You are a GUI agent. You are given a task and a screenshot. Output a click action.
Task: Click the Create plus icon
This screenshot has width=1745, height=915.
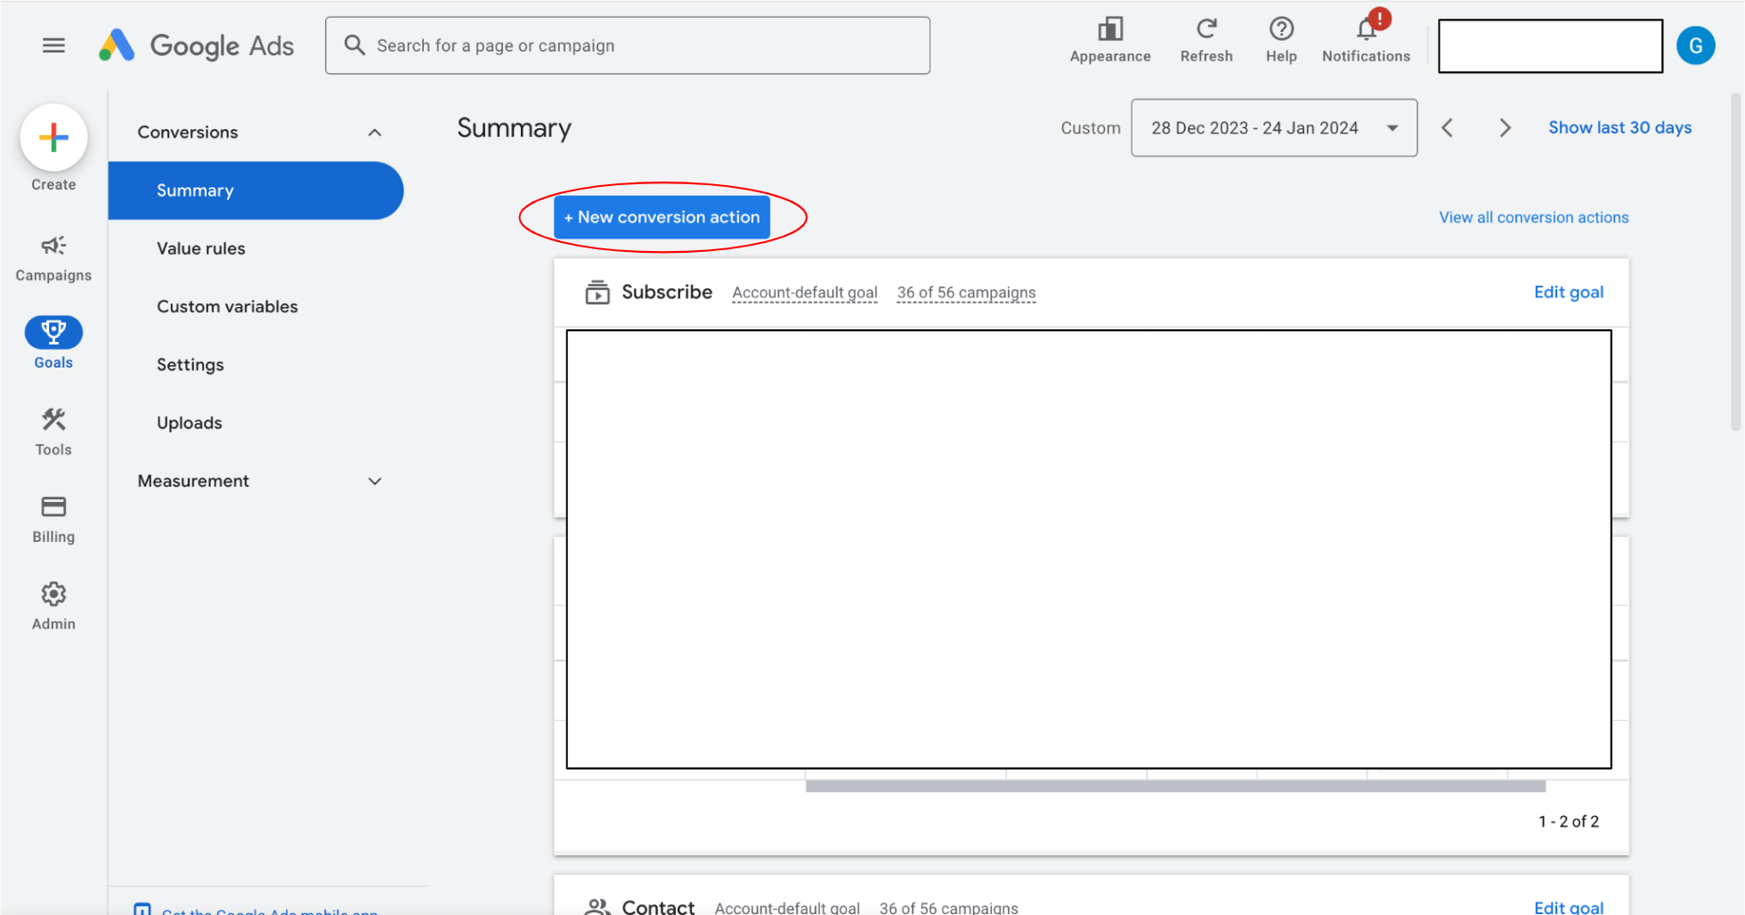53,138
